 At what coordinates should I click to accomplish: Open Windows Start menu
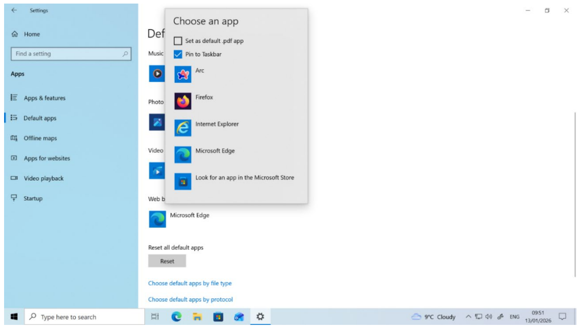click(x=14, y=317)
